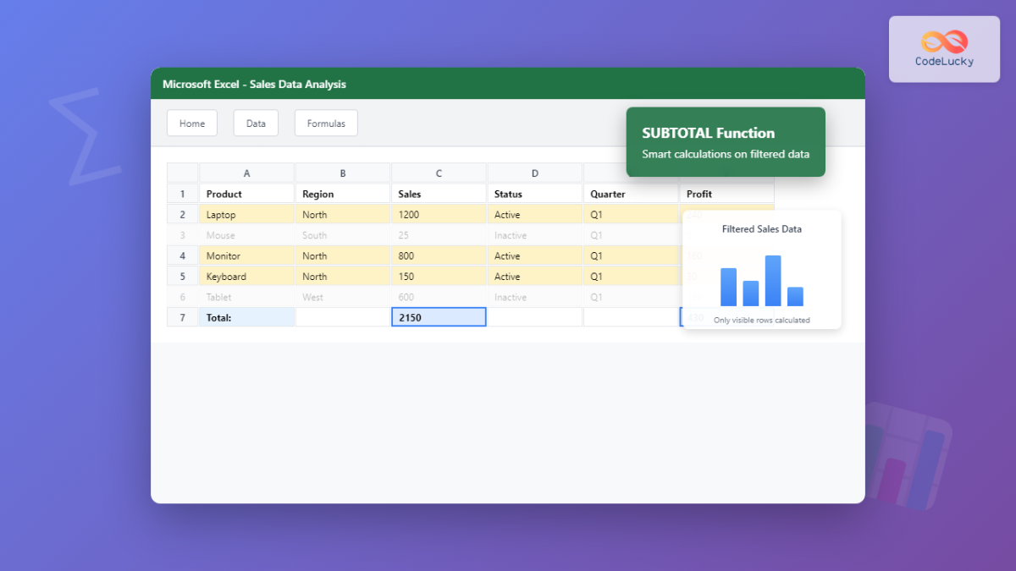1016x571 pixels.
Task: Select the Keyboard sales cell showing 150
Action: pos(439,276)
